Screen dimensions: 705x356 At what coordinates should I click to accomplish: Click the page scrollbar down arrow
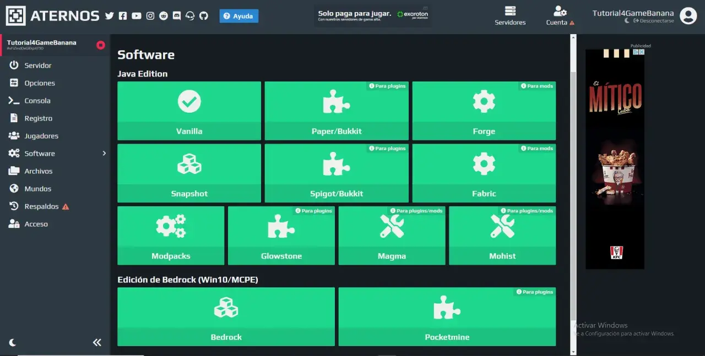(x=573, y=352)
